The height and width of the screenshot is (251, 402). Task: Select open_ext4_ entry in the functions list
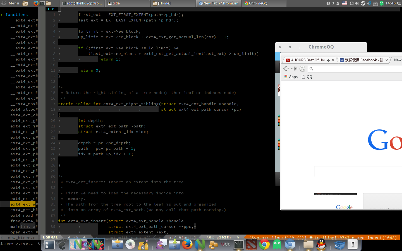click(24, 232)
